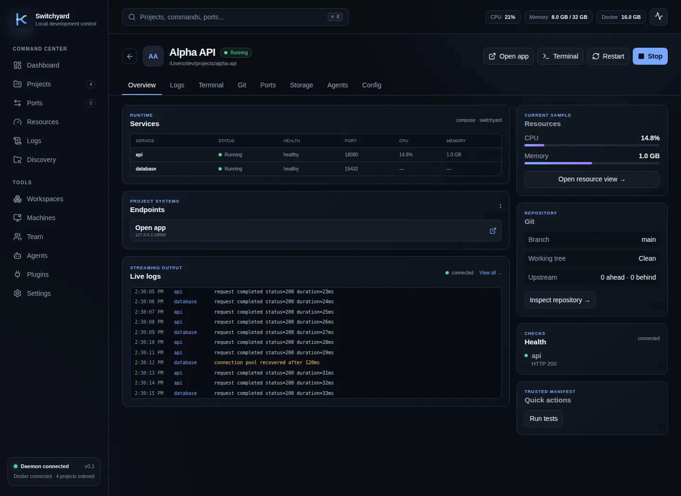The image size is (681, 496).
Task: Click the Open app header button
Action: point(508,56)
